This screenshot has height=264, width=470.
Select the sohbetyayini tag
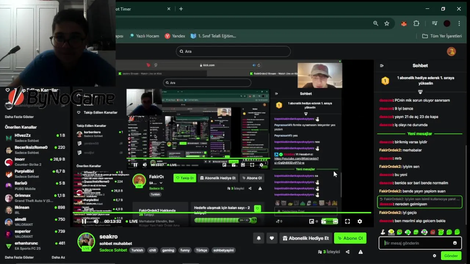pyautogui.click(x=224, y=250)
